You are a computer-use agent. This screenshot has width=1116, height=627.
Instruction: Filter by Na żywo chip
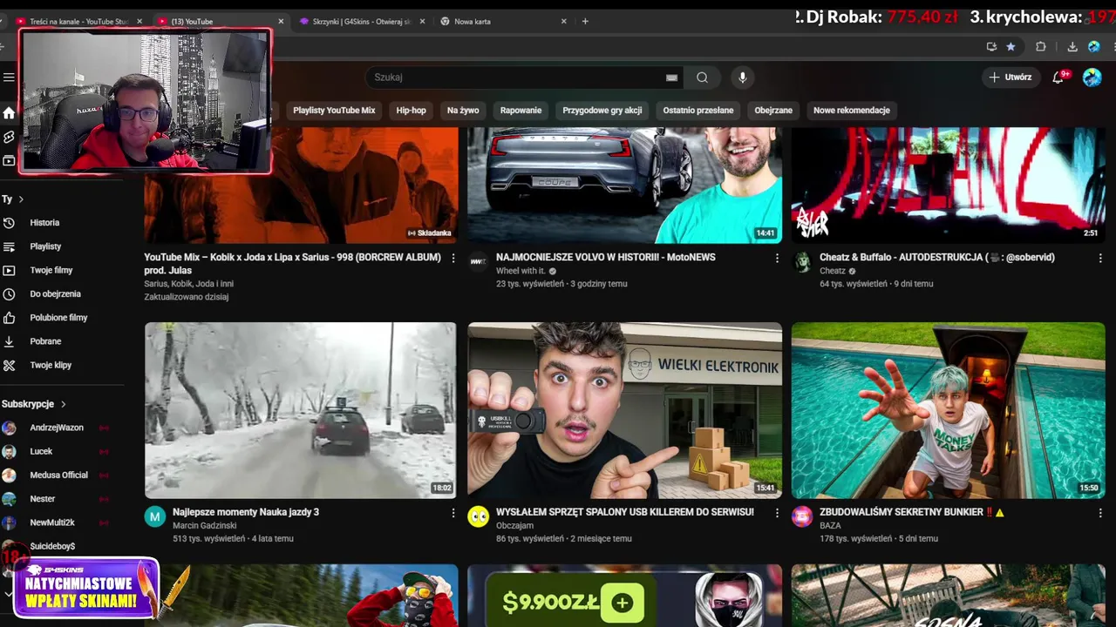coord(463,111)
